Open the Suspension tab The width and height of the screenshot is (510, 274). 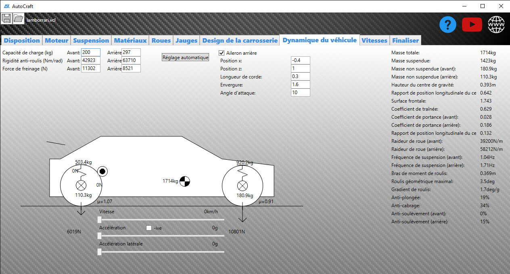(91, 40)
